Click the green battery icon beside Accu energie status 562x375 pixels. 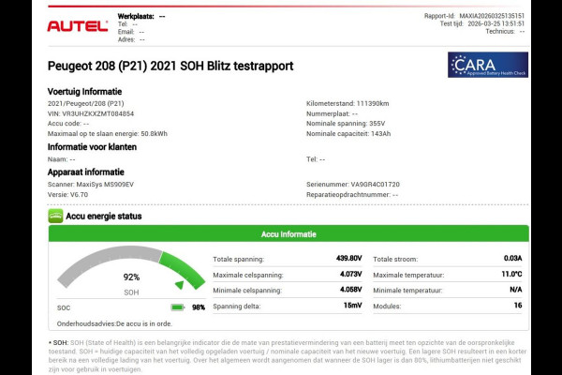[x=55, y=216]
